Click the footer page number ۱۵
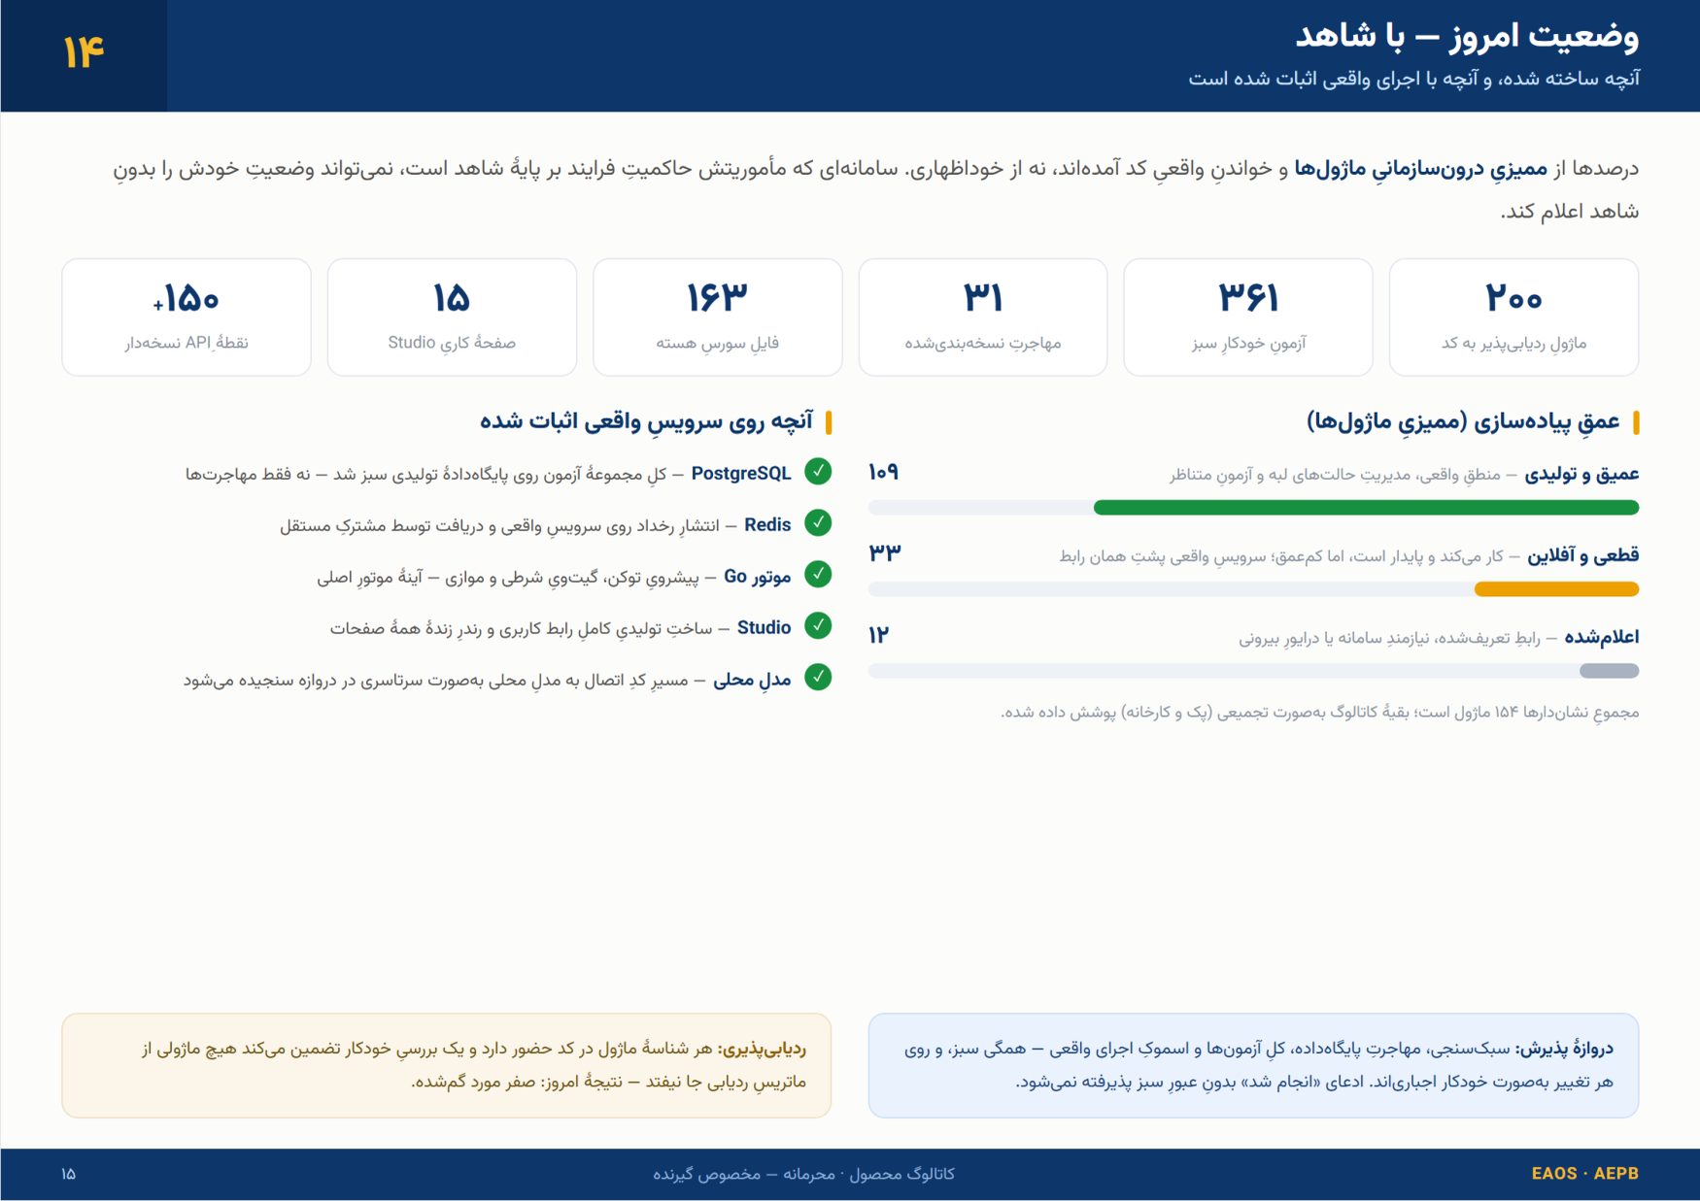Image resolution: width=1700 pixels, height=1201 pixels. pyautogui.click(x=68, y=1174)
